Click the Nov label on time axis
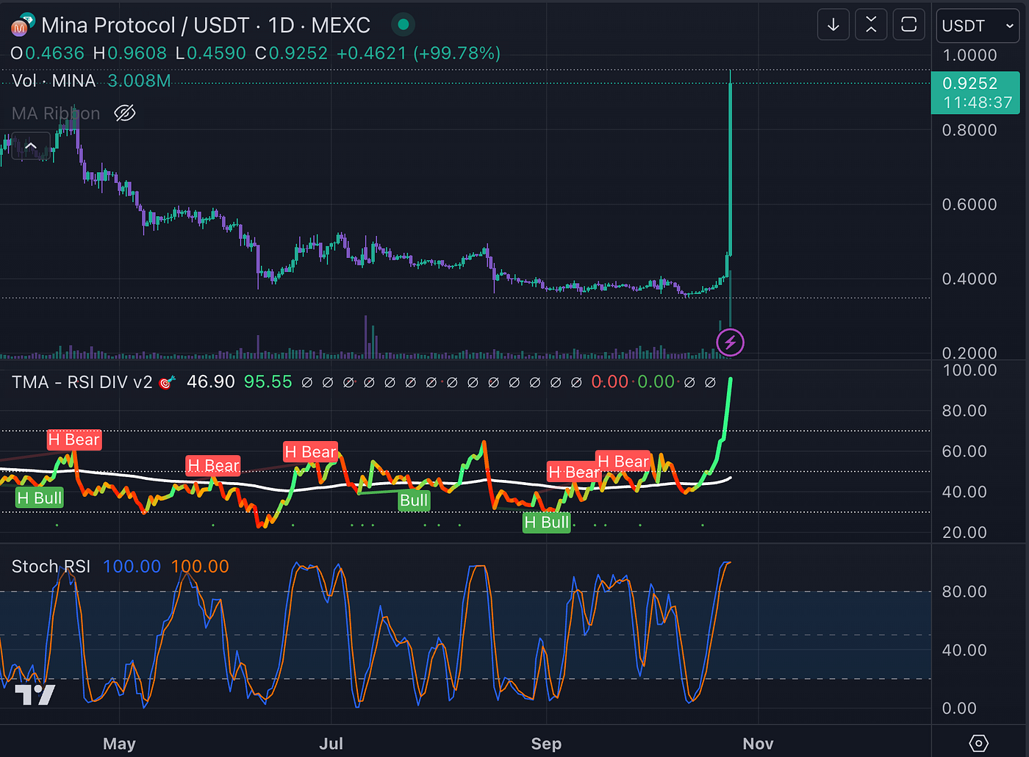The width and height of the screenshot is (1029, 757). (758, 744)
